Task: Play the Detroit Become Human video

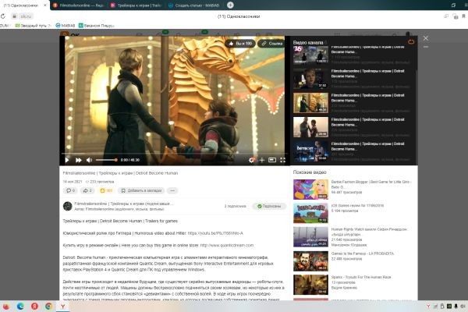Action: (67, 160)
